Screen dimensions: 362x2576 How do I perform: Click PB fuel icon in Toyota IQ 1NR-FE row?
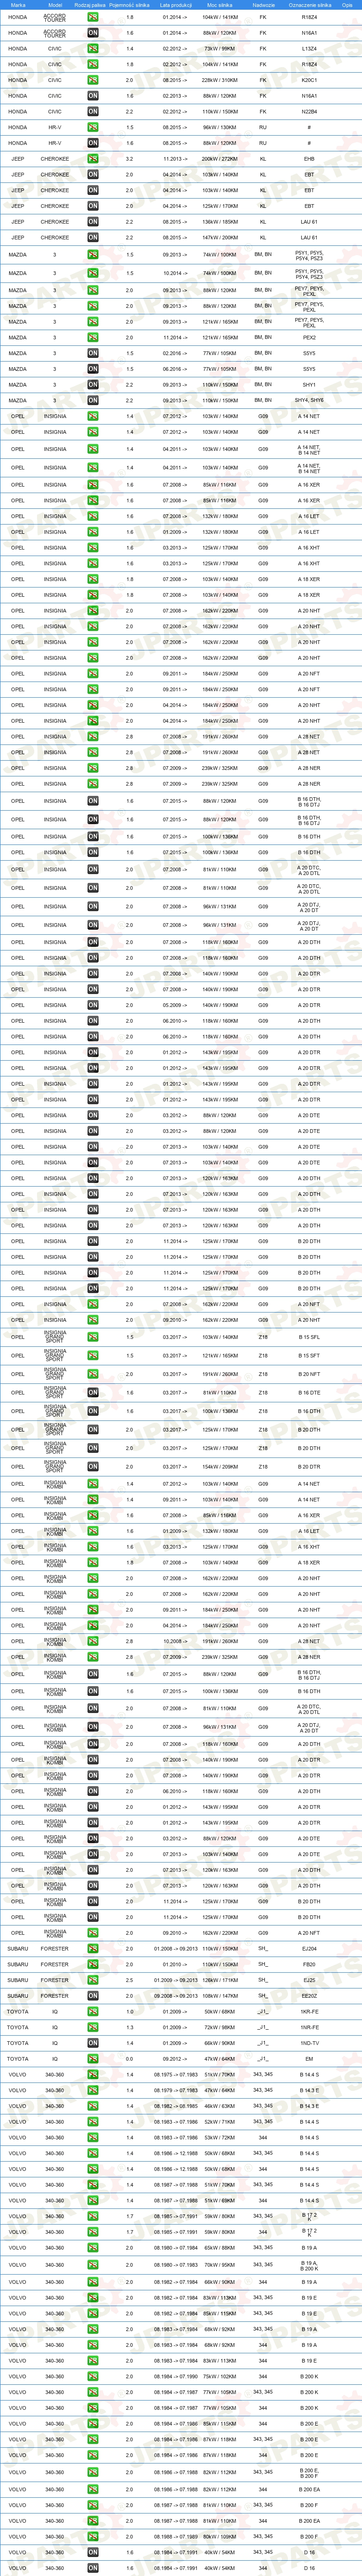tap(93, 2027)
